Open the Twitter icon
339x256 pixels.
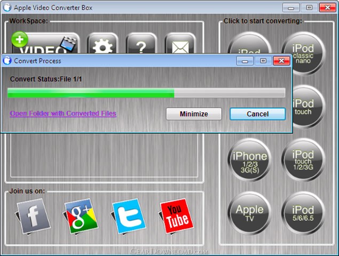(129, 217)
